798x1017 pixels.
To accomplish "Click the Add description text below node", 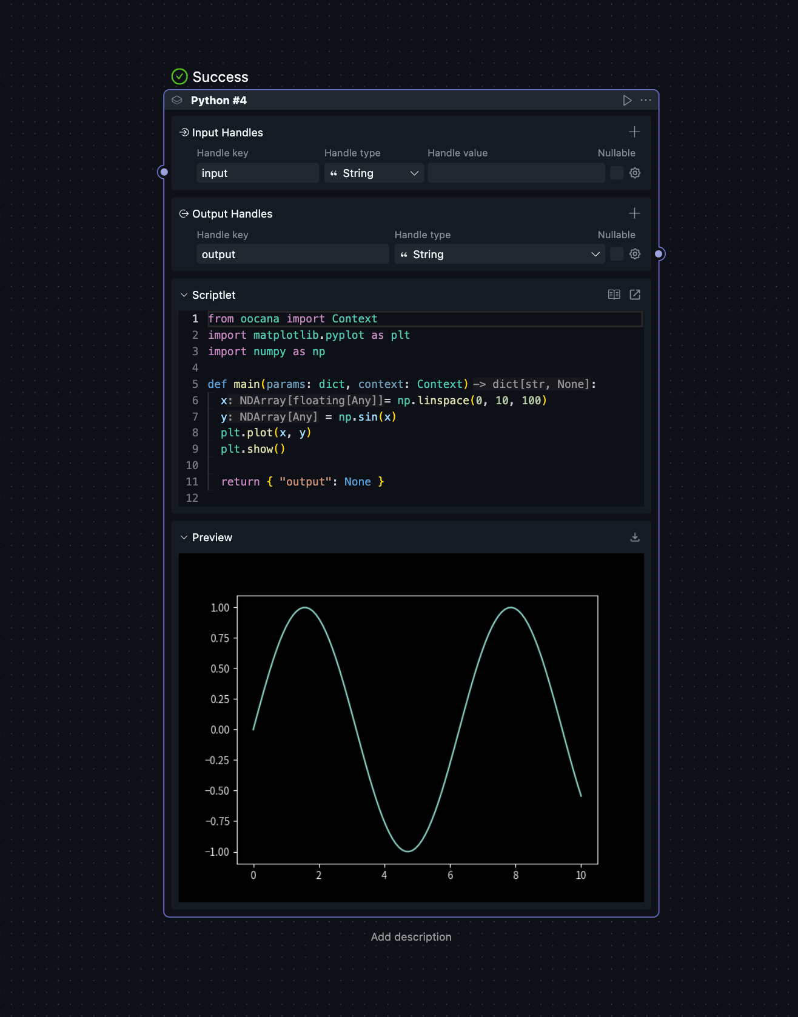I will pyautogui.click(x=411, y=937).
